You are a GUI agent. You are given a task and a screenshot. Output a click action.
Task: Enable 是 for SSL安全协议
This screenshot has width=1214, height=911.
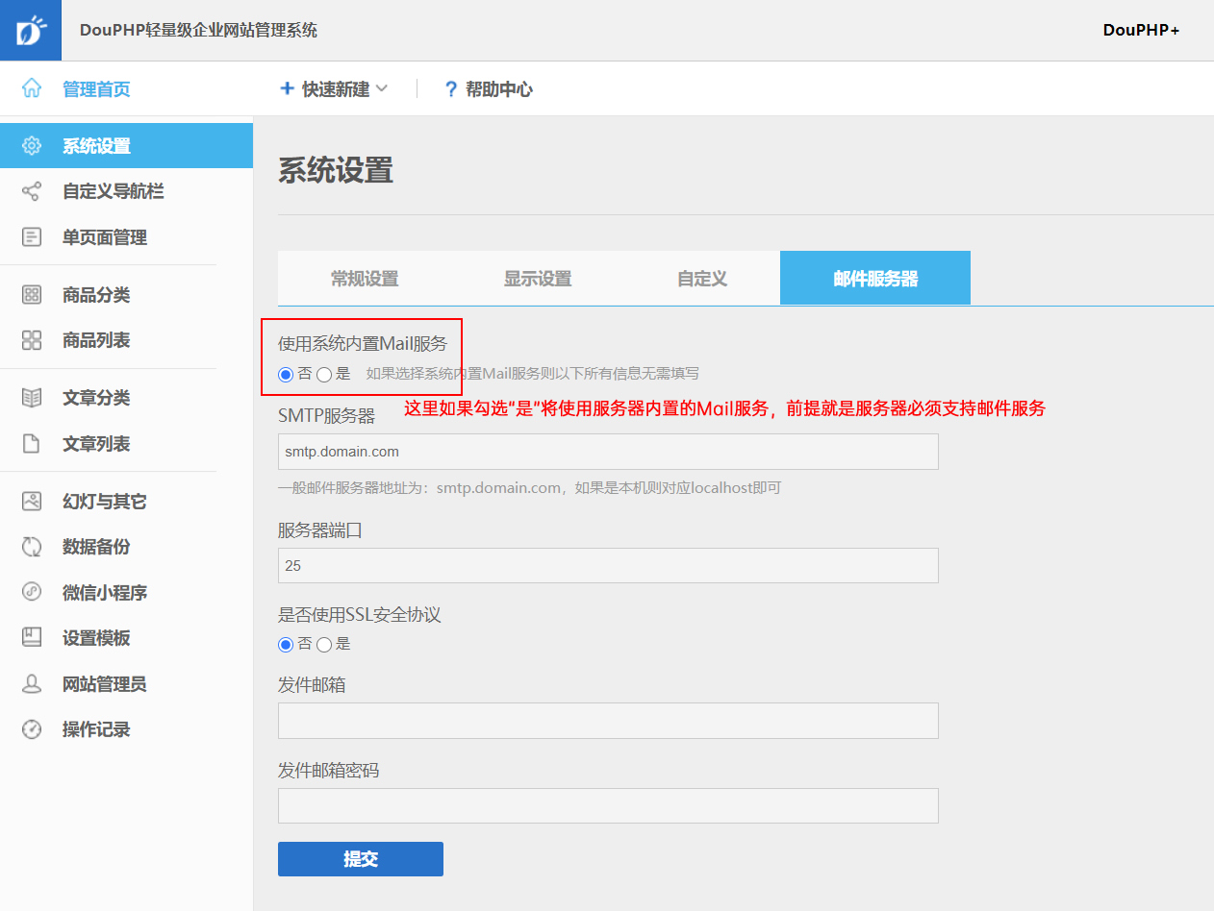[324, 645]
